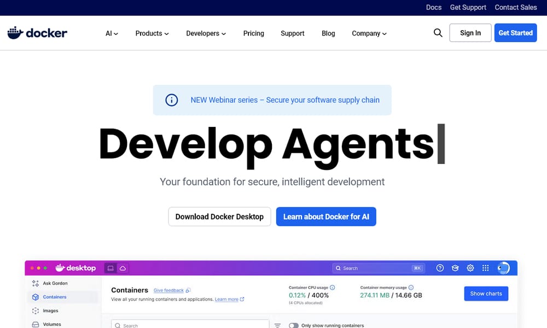Open the Blog menu item
The image size is (547, 328).
coord(328,33)
